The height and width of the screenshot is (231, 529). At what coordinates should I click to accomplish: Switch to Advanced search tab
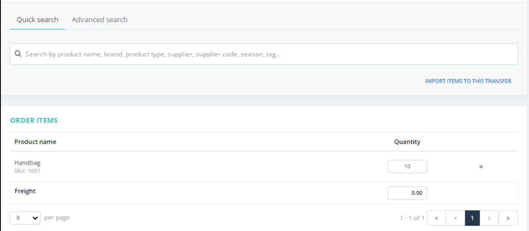pyautogui.click(x=100, y=19)
